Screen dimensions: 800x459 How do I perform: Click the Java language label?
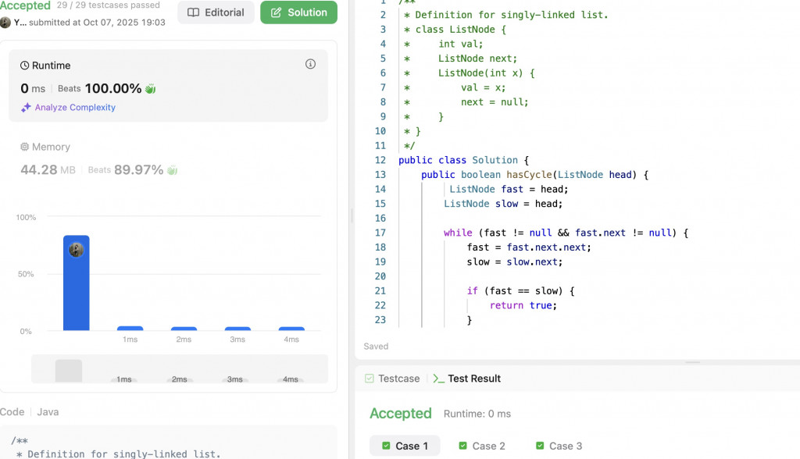[48, 411]
